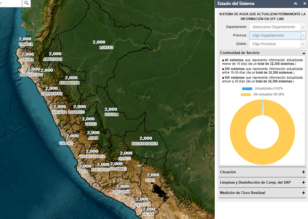The height and width of the screenshot is (219, 308).
Task: Collapse the Continuidad de Servicio section
Action: point(304,53)
